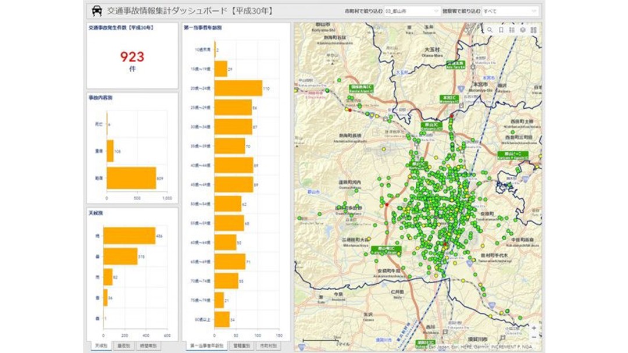Screen dimensions: 628x353
Task: Click the 交通事故発生件数【平成30年】 panel title
Action: pyautogui.click(x=121, y=28)
